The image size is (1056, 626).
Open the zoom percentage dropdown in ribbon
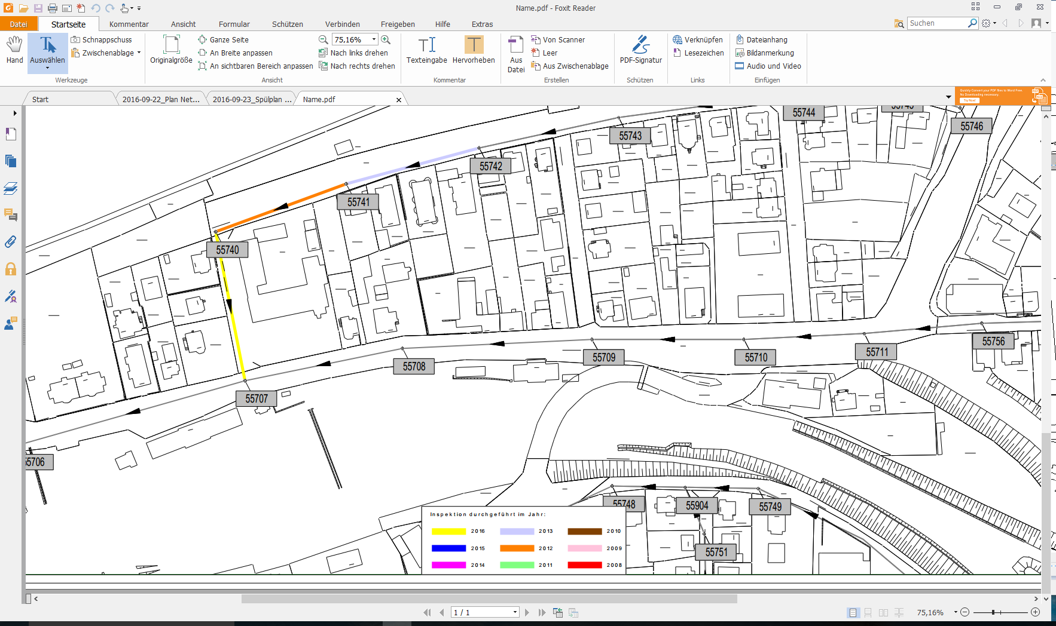coord(374,39)
